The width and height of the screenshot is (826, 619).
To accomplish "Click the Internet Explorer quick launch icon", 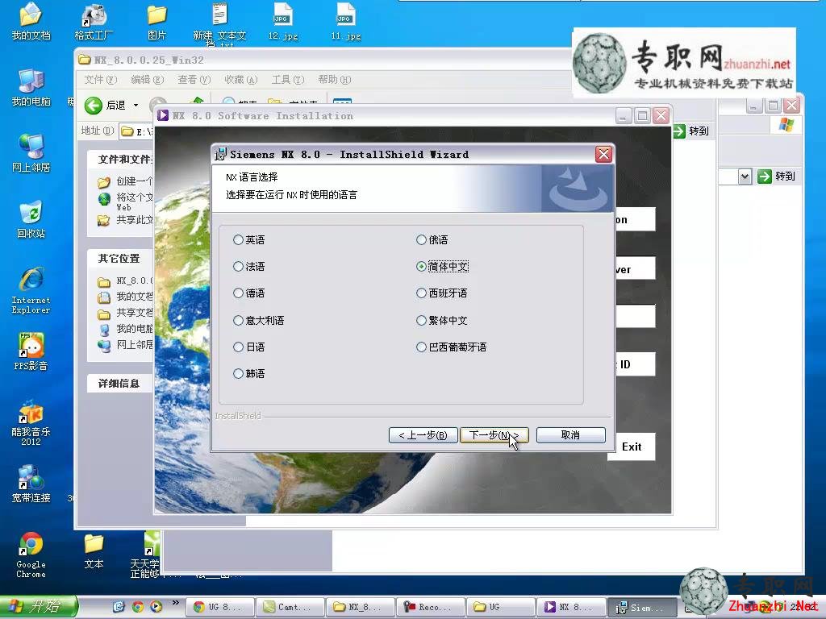I will (x=119, y=606).
